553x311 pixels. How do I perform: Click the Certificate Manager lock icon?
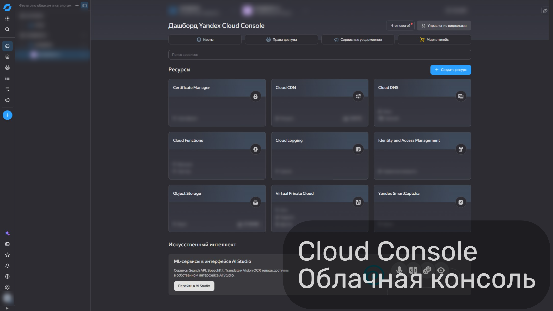(255, 96)
